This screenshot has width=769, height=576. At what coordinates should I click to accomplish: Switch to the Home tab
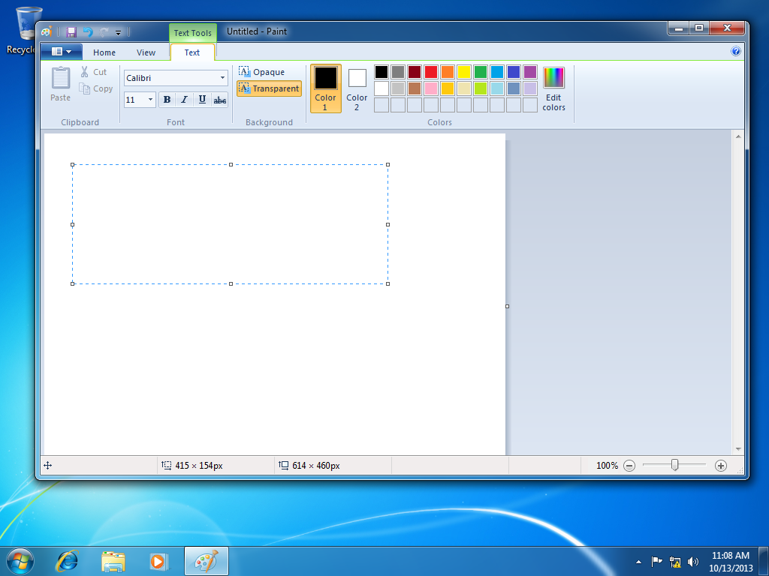[104, 52]
